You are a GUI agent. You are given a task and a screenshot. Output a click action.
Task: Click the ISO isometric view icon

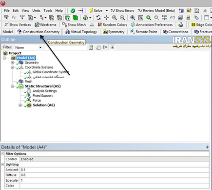[164, 18]
